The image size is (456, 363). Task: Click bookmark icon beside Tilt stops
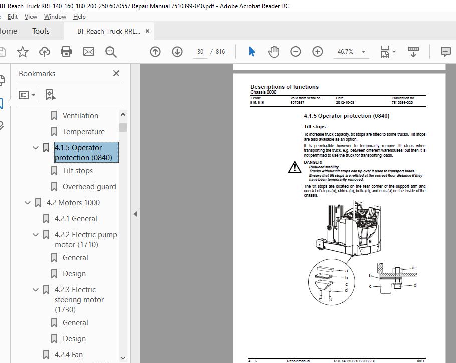click(54, 171)
